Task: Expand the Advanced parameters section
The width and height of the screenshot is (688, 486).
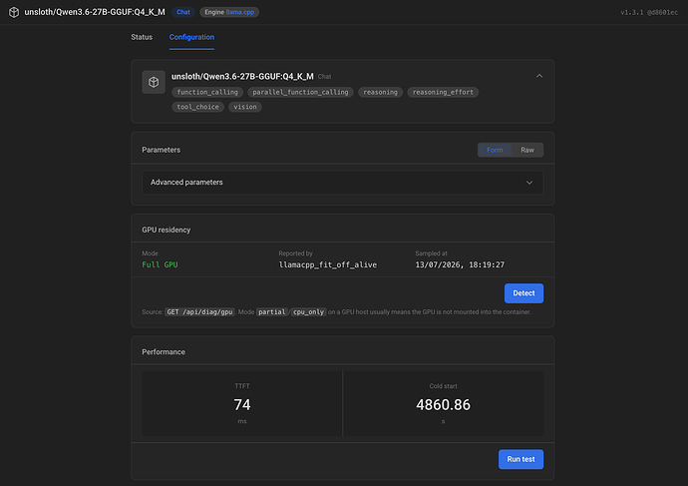Action: coord(343,183)
